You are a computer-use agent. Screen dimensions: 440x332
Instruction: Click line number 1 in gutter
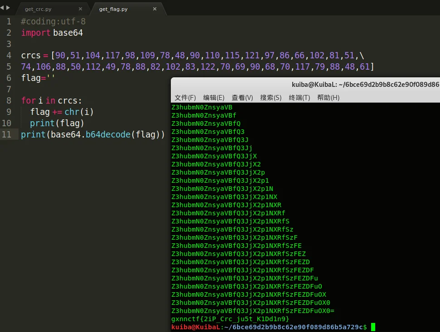[x=9, y=22]
